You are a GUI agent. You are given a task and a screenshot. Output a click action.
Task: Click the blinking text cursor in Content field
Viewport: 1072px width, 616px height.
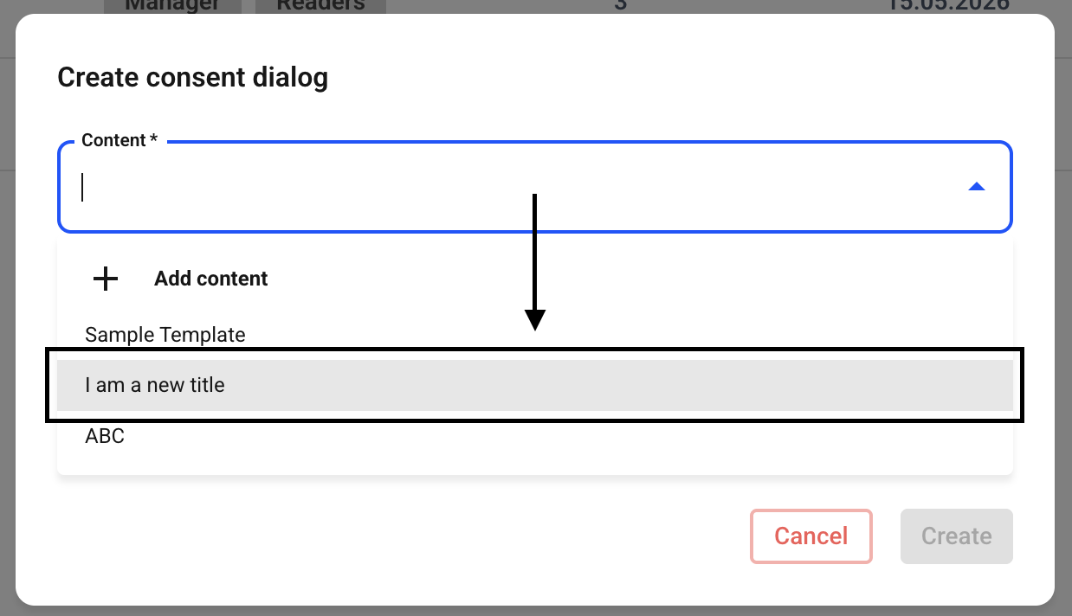coord(82,187)
